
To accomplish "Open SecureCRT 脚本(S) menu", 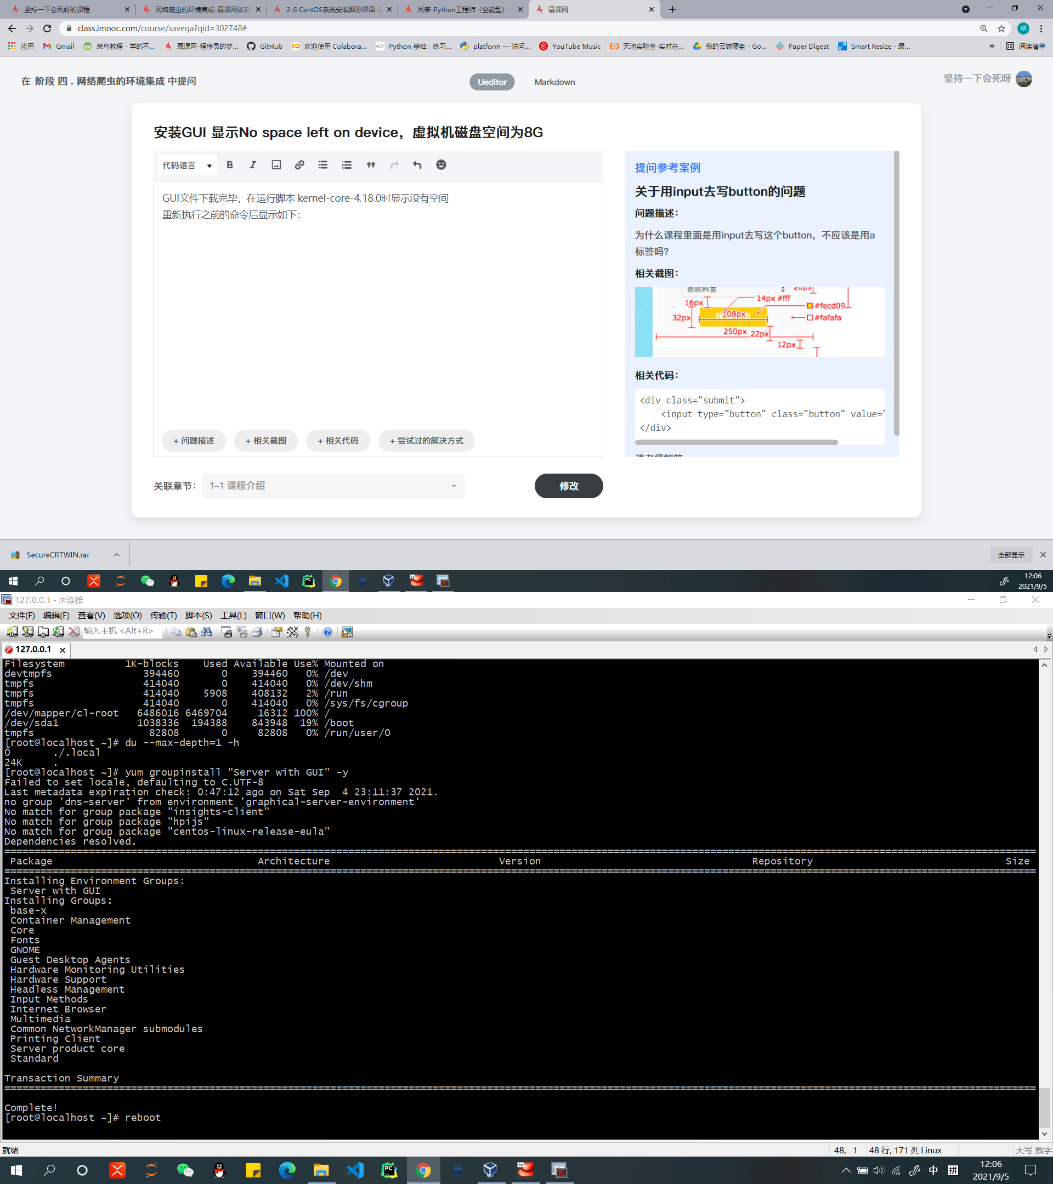I will click(198, 615).
